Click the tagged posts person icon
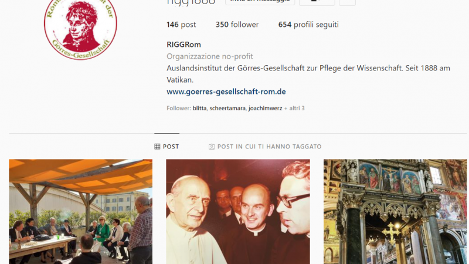This screenshot has width=469, height=264. pyautogui.click(x=212, y=147)
